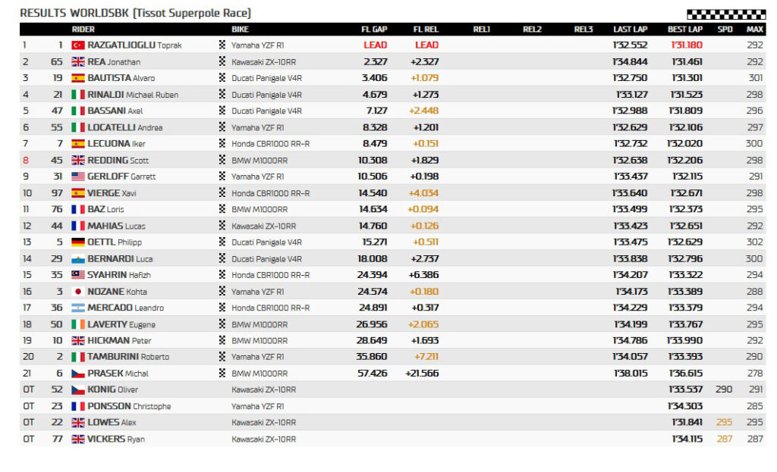Click the BEST LAP column header
This screenshot has height=472, width=777.
click(x=685, y=30)
